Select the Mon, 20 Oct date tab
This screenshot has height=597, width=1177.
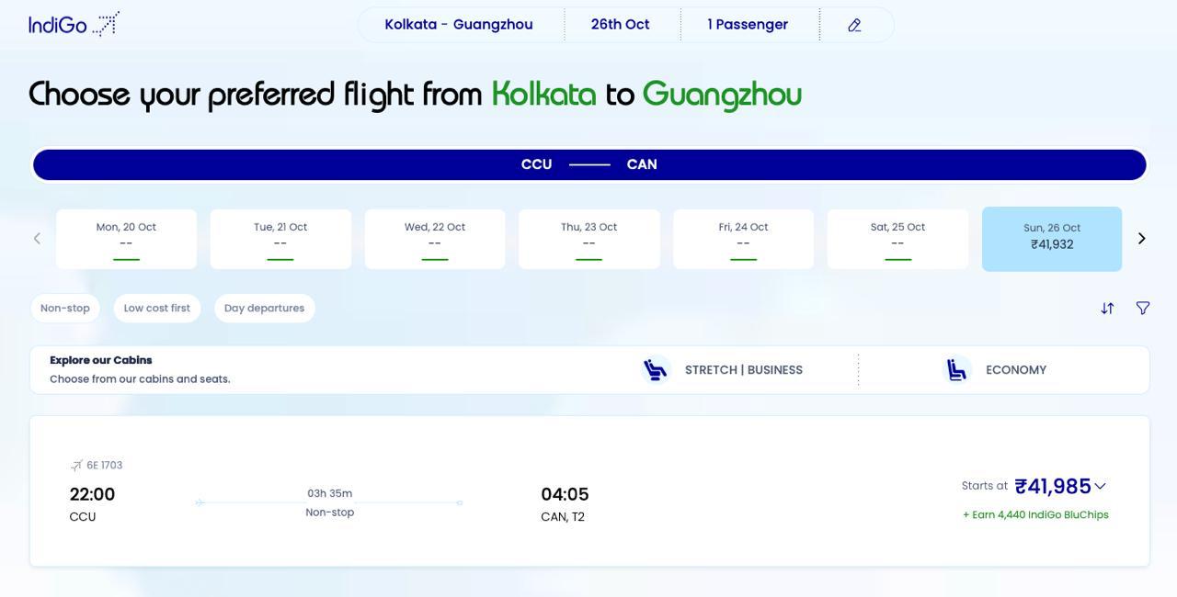(x=126, y=239)
